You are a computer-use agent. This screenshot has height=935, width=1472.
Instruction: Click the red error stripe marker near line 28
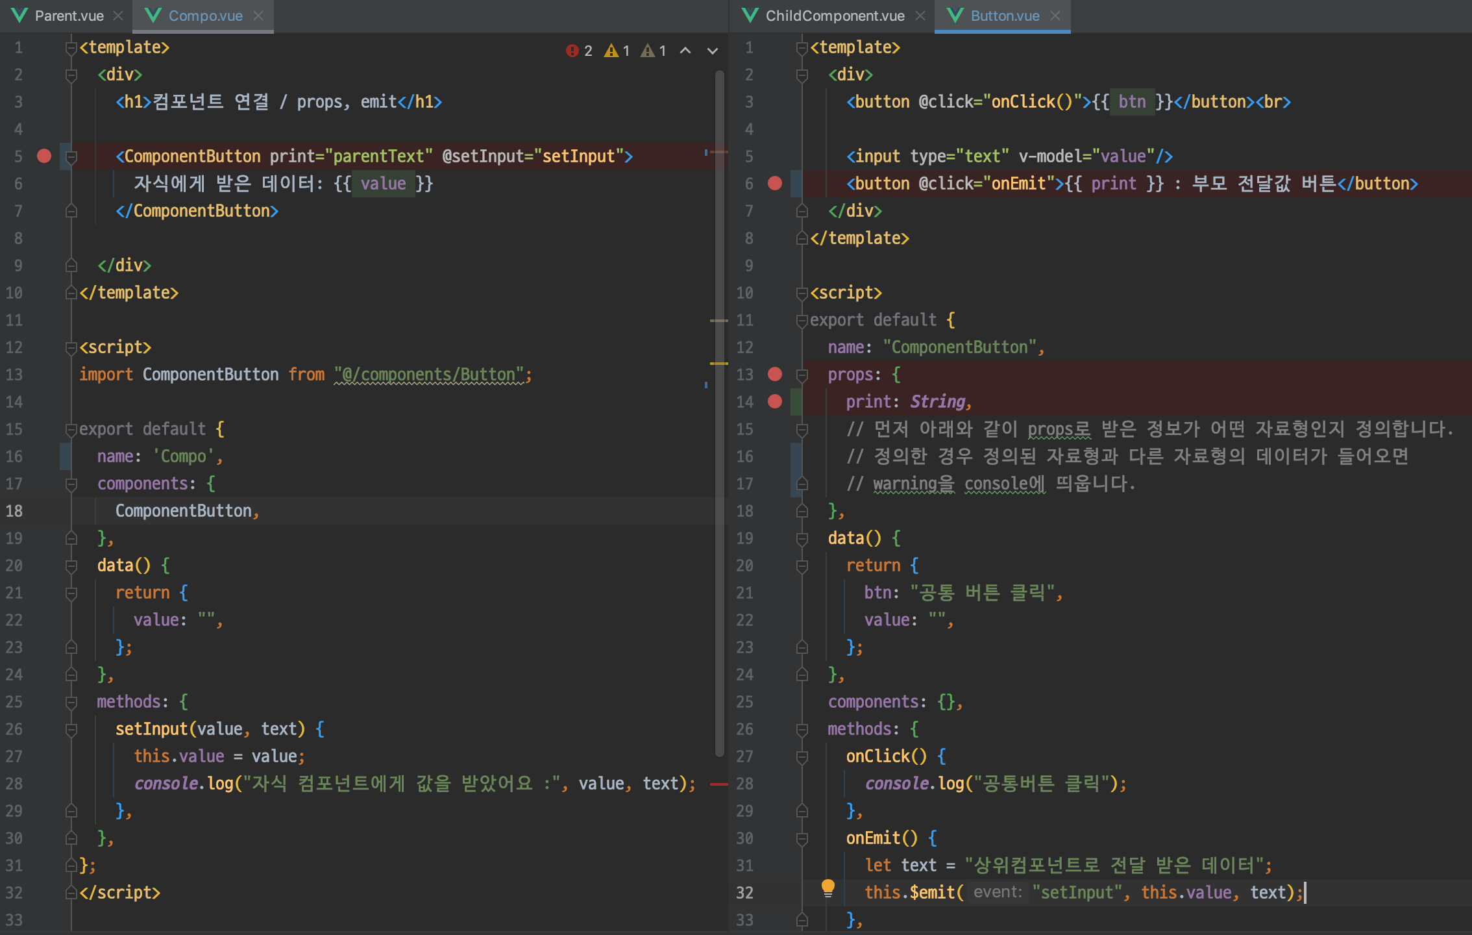click(x=718, y=784)
